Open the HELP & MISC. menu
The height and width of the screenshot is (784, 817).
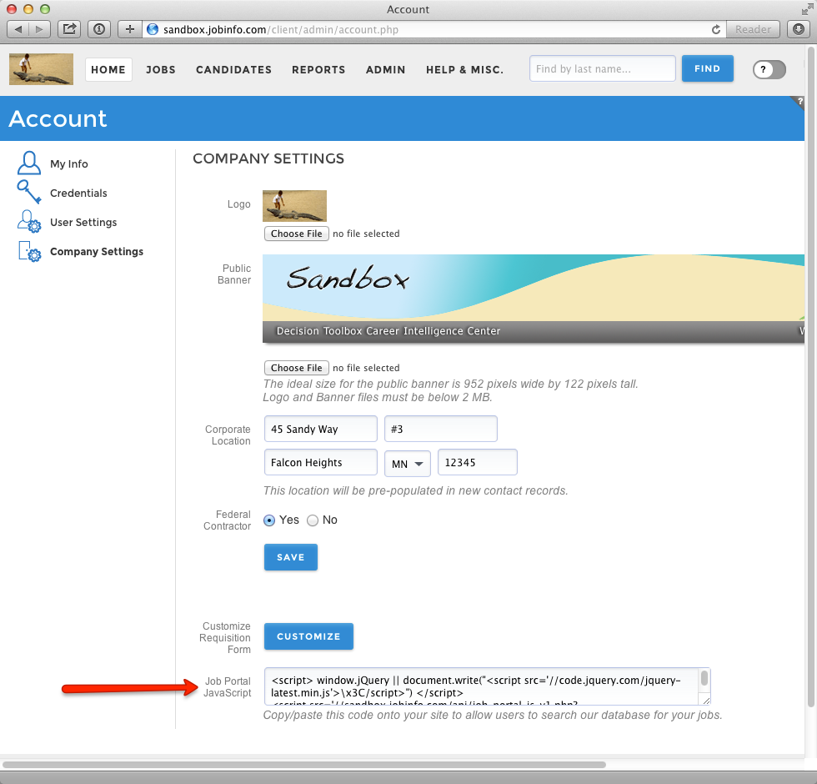[465, 69]
